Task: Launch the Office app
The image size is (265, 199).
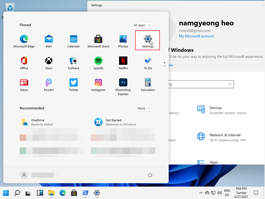Action: pyautogui.click(x=24, y=63)
